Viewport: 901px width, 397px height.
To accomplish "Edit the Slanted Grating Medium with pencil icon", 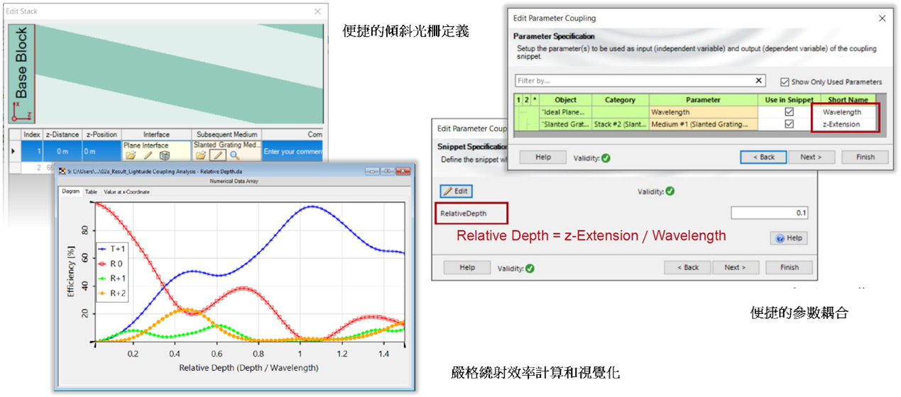I will [219, 155].
